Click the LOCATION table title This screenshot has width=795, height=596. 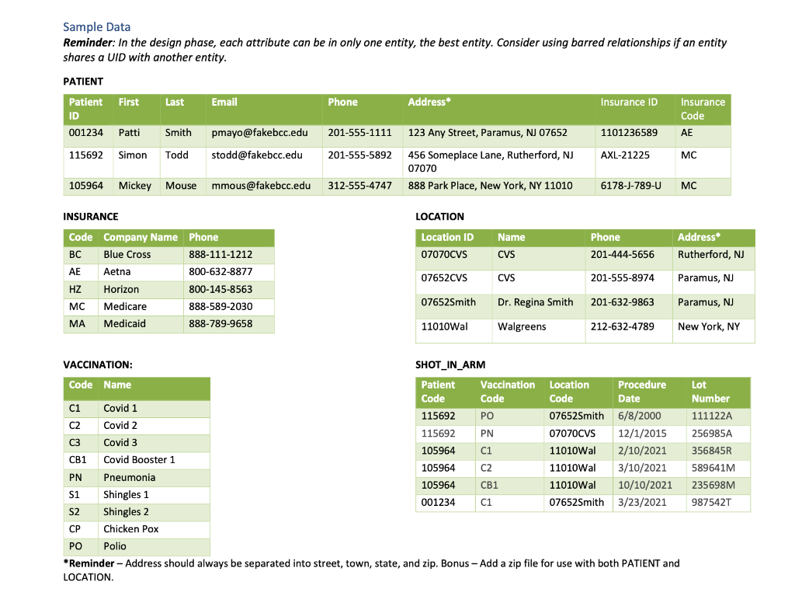tap(438, 216)
